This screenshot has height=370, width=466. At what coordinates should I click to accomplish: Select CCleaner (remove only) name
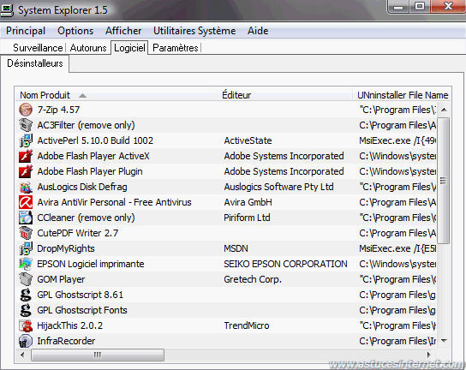pos(86,218)
